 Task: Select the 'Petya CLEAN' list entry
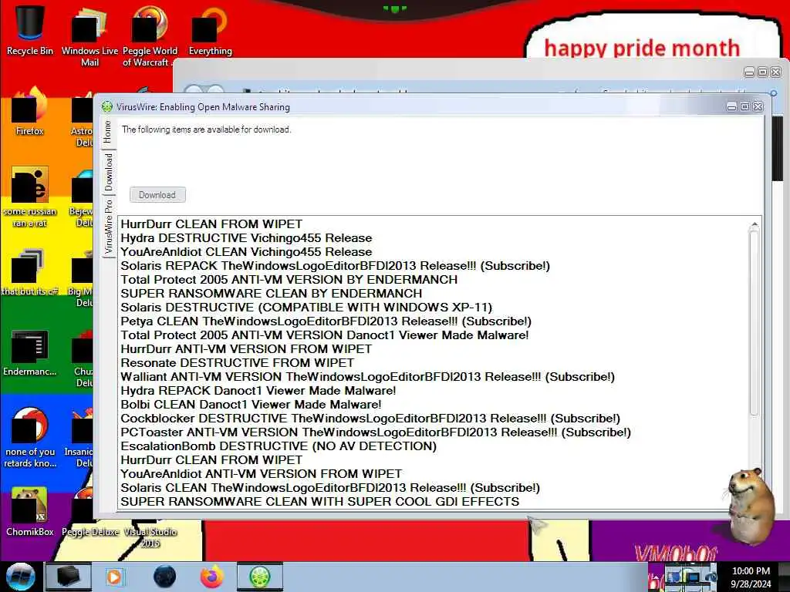click(x=326, y=321)
